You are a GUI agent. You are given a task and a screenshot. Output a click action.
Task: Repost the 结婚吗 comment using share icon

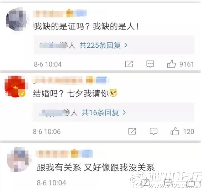point(132,131)
